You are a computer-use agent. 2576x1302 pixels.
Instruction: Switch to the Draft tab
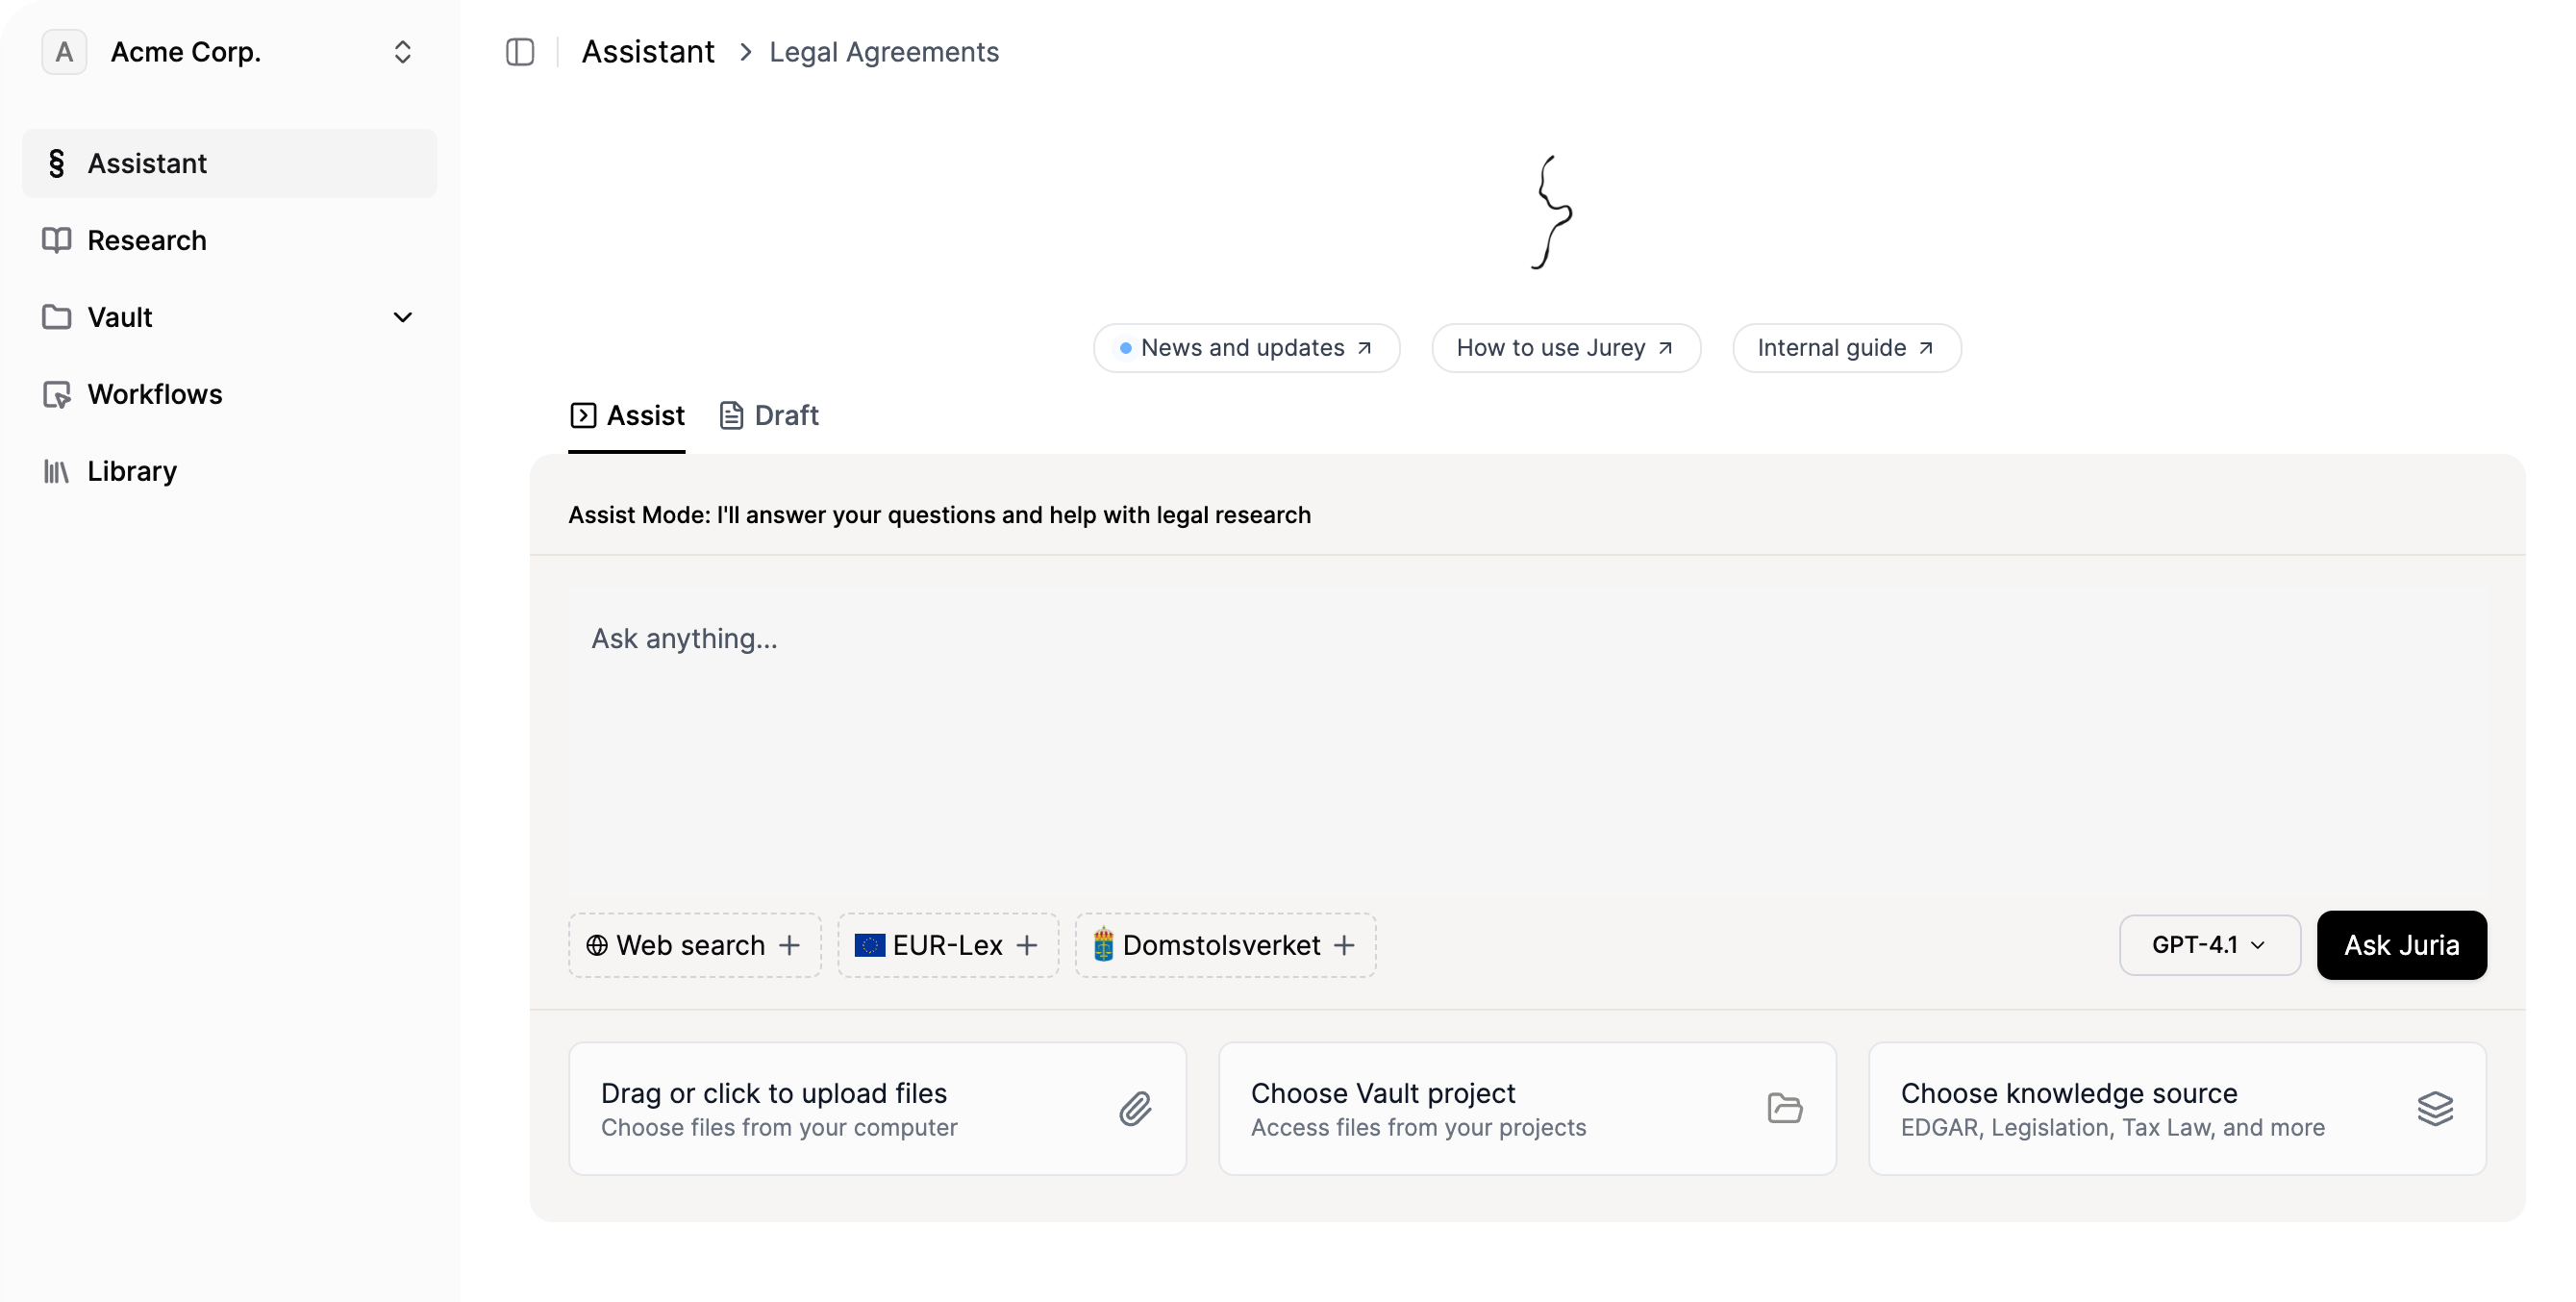coord(768,415)
